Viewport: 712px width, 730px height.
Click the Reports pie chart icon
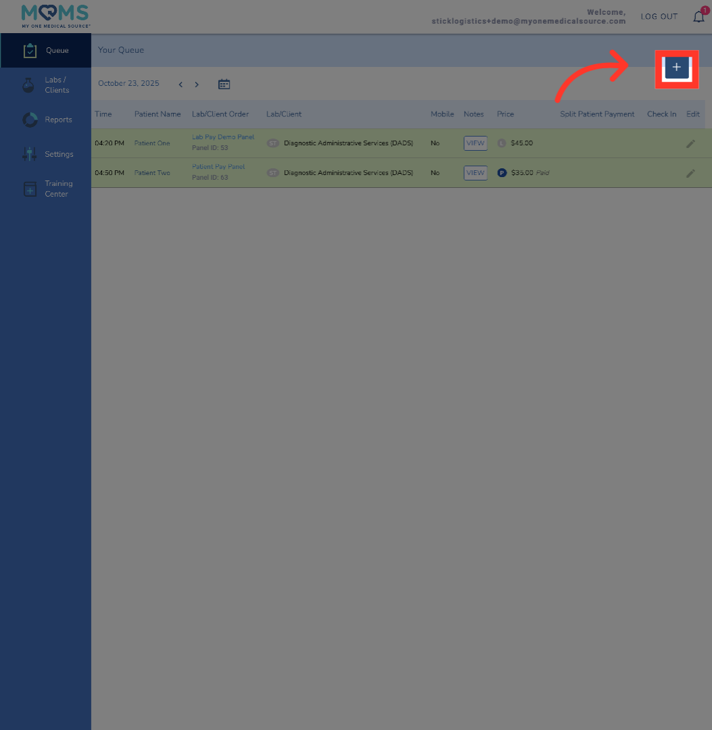[x=30, y=120]
